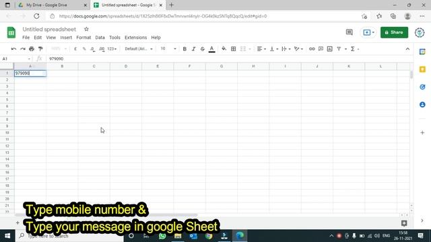This screenshot has height=242, width=431.
Task: Open a new browser tab
Action: 172,5
